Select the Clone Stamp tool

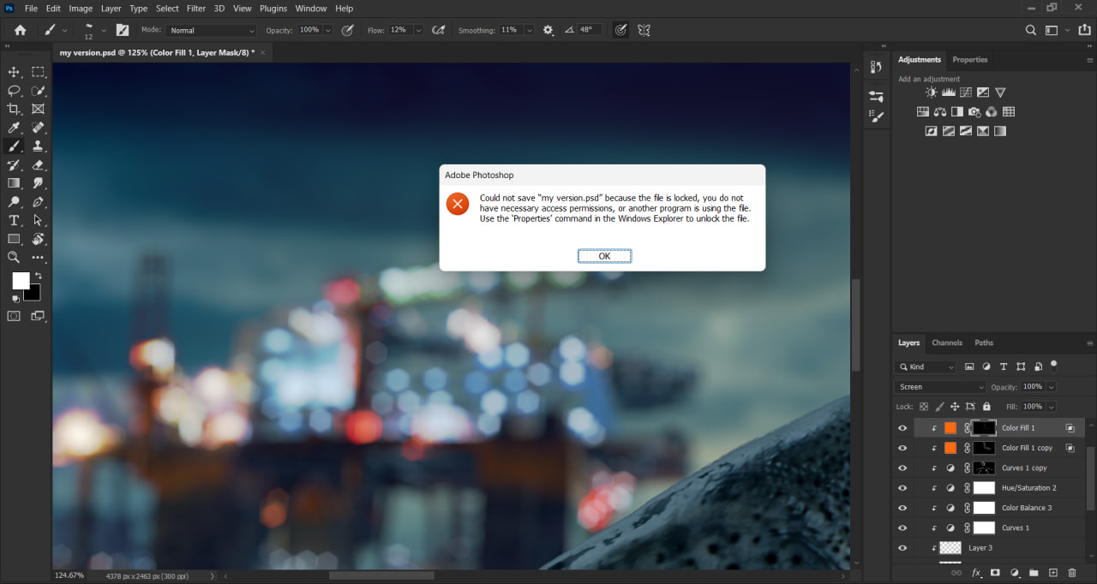[x=39, y=146]
